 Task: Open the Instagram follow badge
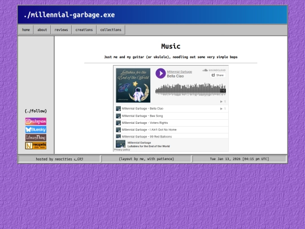[x=36, y=121]
